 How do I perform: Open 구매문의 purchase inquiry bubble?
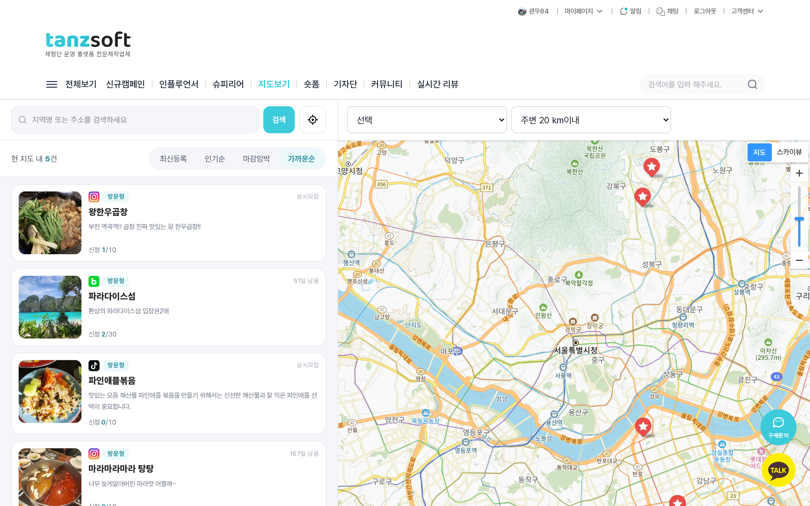point(778,427)
